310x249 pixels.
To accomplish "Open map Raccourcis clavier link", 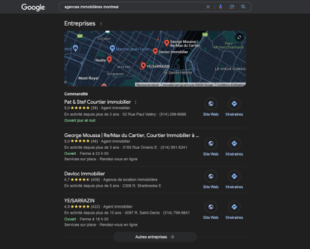I will coord(148,85).
